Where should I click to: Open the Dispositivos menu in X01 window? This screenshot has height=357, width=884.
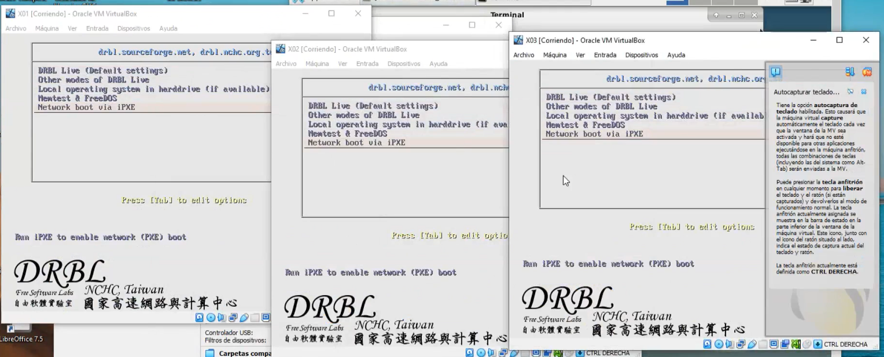click(134, 28)
